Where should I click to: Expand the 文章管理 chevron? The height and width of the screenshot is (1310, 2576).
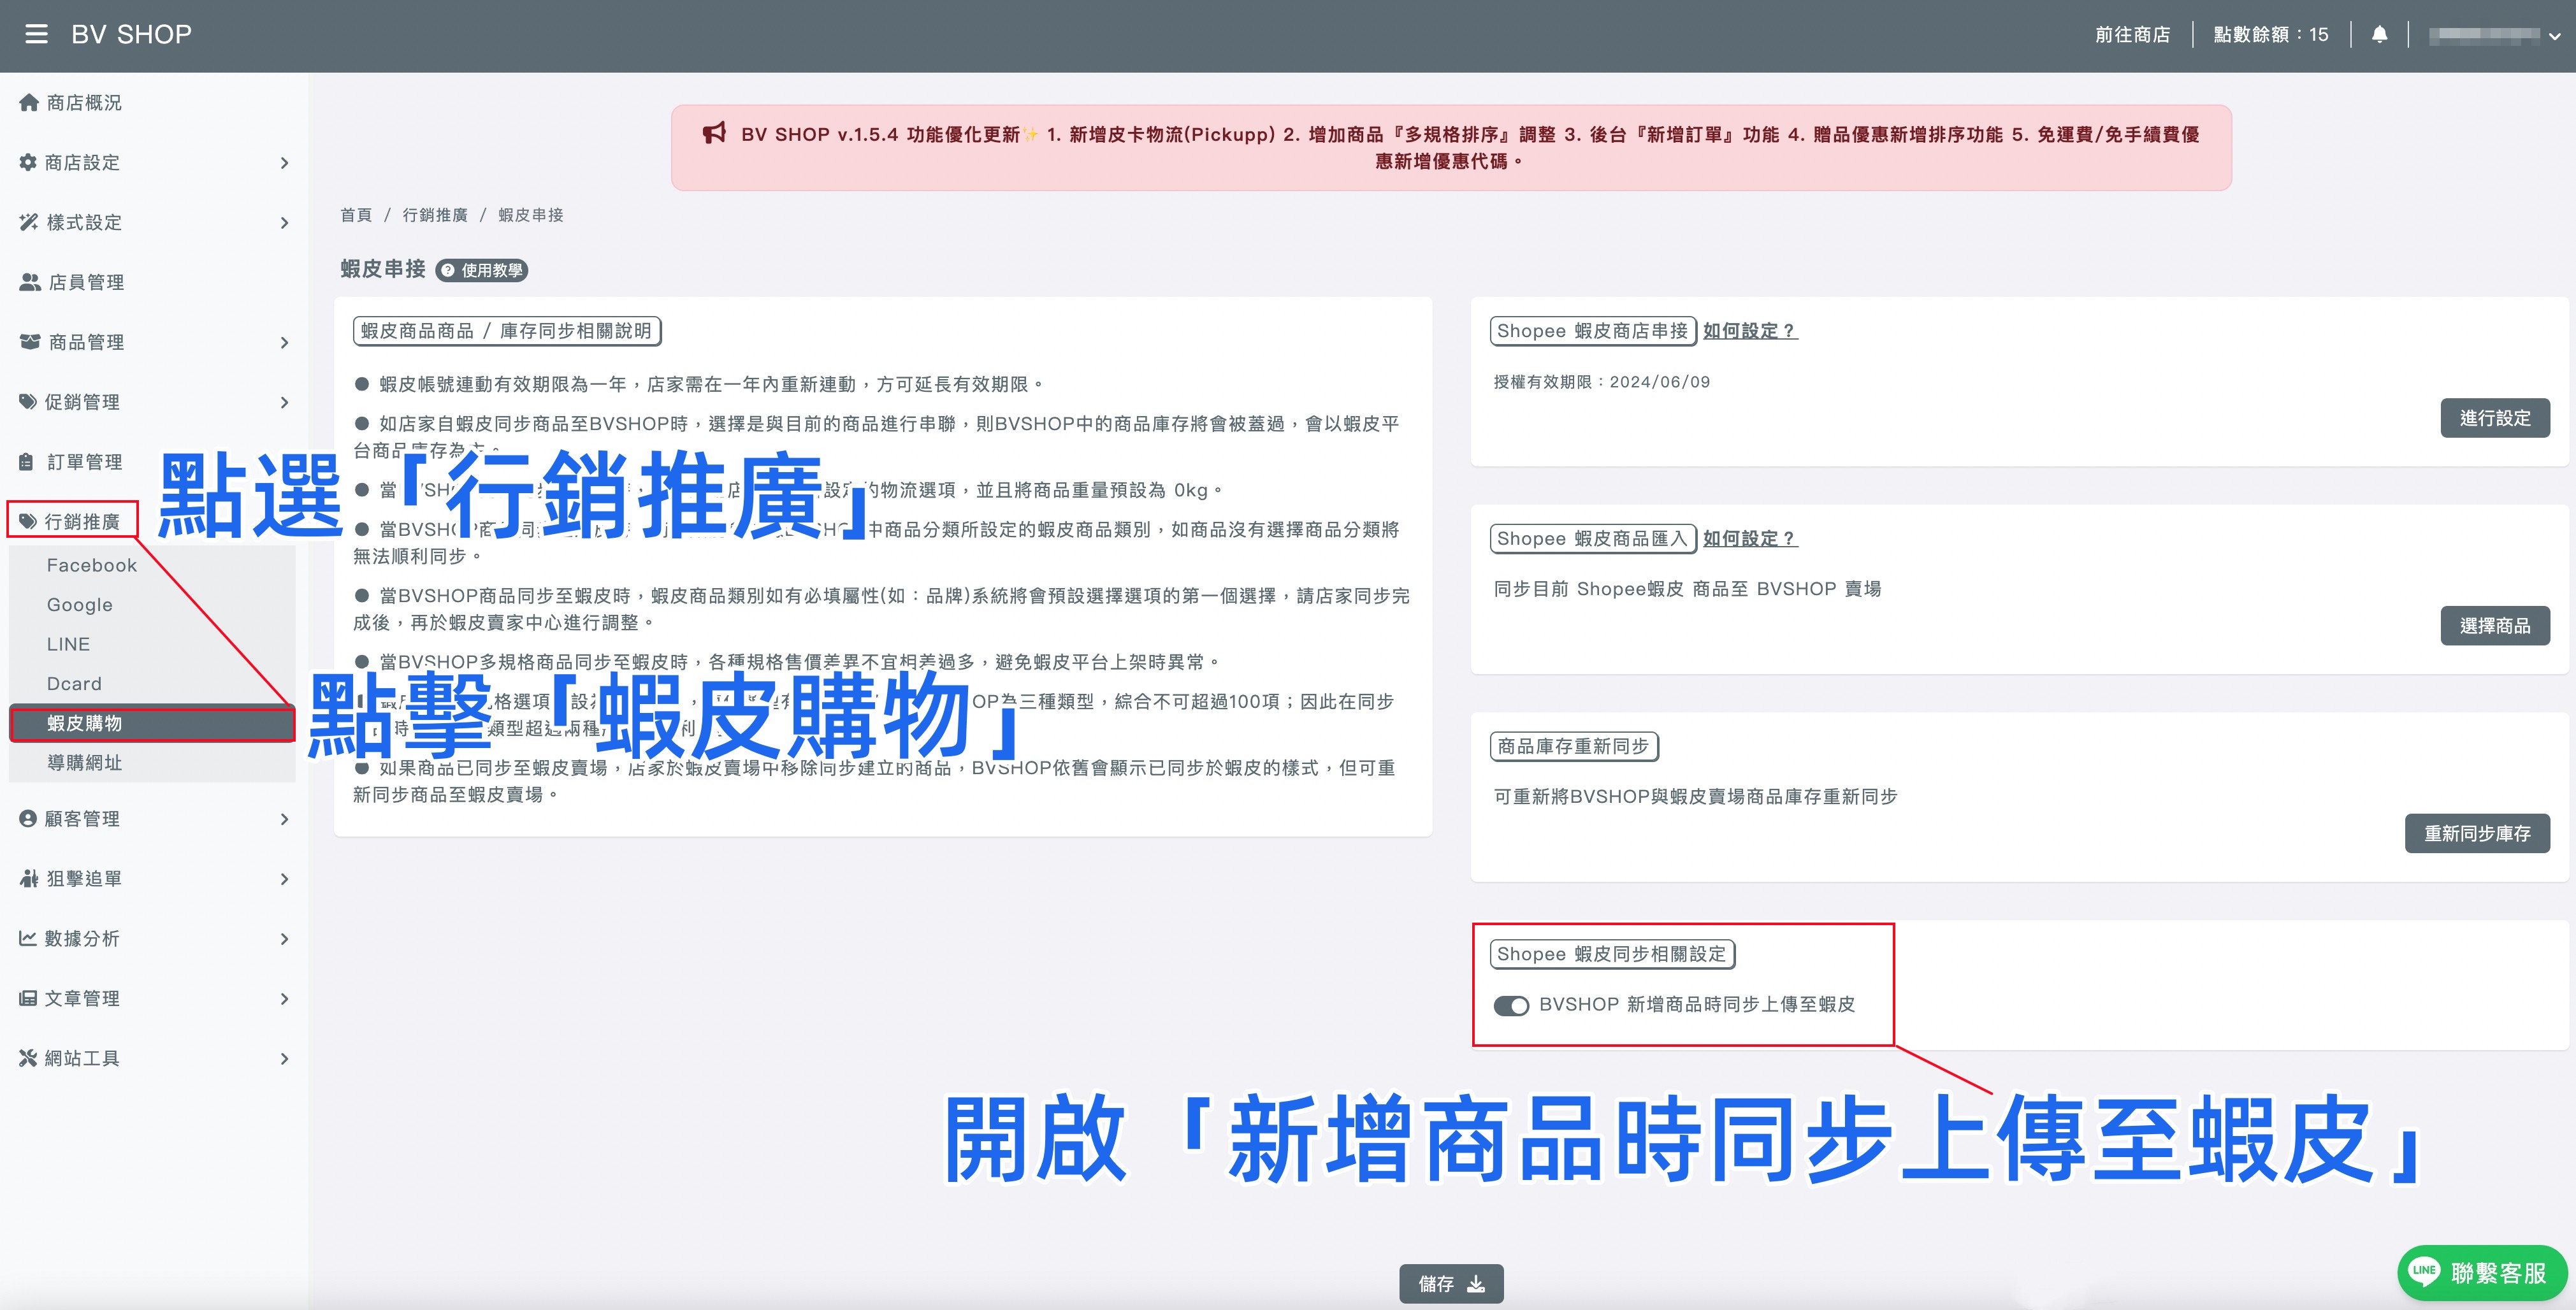(x=285, y=999)
